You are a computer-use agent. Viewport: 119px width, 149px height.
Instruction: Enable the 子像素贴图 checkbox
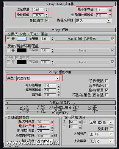tap(107, 81)
